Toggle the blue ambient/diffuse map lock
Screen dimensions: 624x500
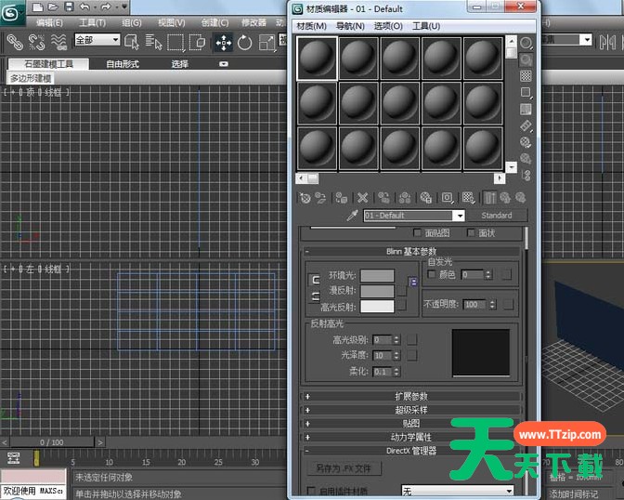coord(414,283)
